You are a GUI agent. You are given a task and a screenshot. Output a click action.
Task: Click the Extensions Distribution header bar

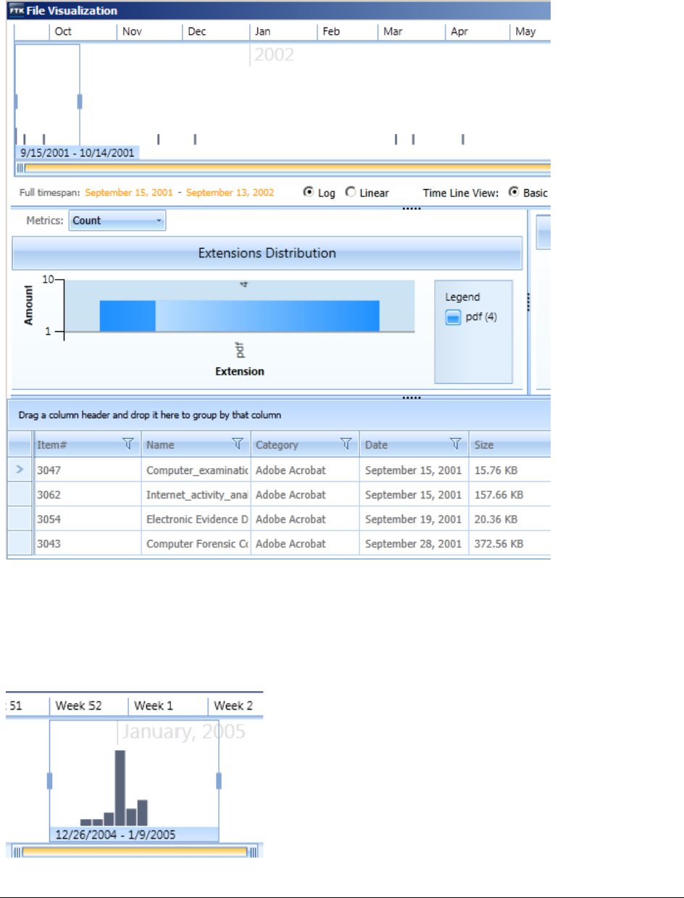267,253
